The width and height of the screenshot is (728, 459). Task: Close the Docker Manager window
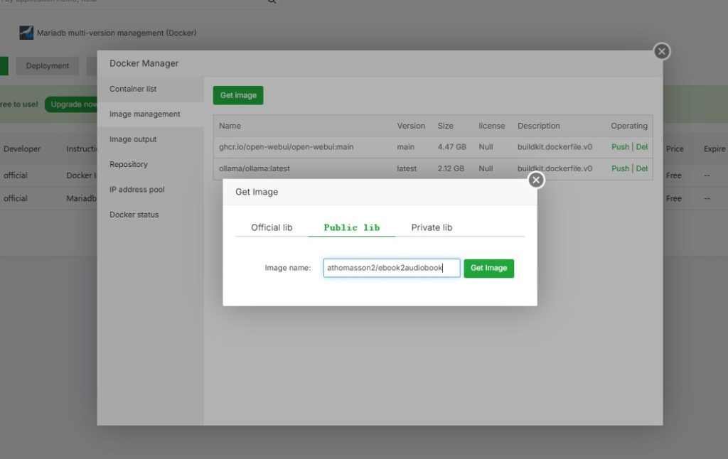(662, 51)
